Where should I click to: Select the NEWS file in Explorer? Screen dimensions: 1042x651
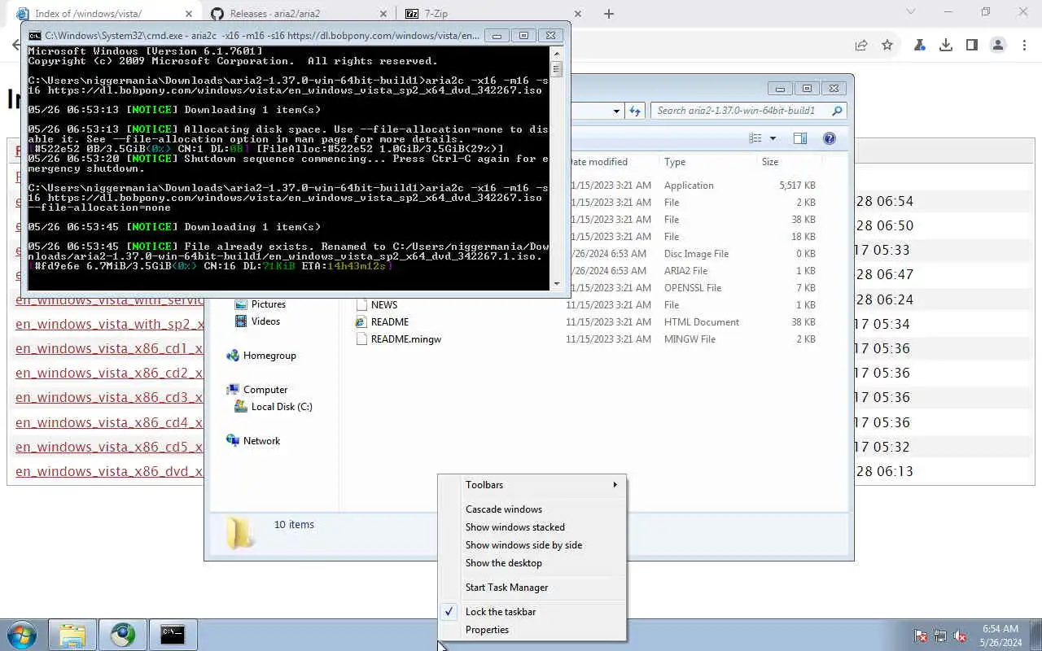[x=383, y=305]
